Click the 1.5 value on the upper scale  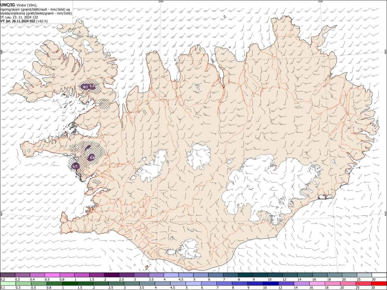(x=91, y=279)
